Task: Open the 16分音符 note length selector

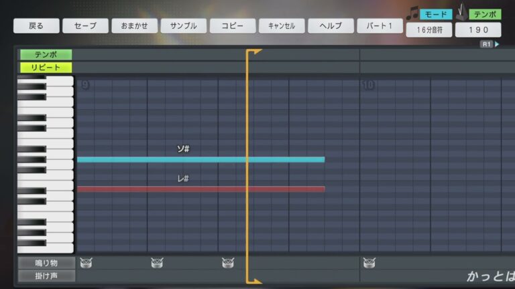Action: (428, 30)
